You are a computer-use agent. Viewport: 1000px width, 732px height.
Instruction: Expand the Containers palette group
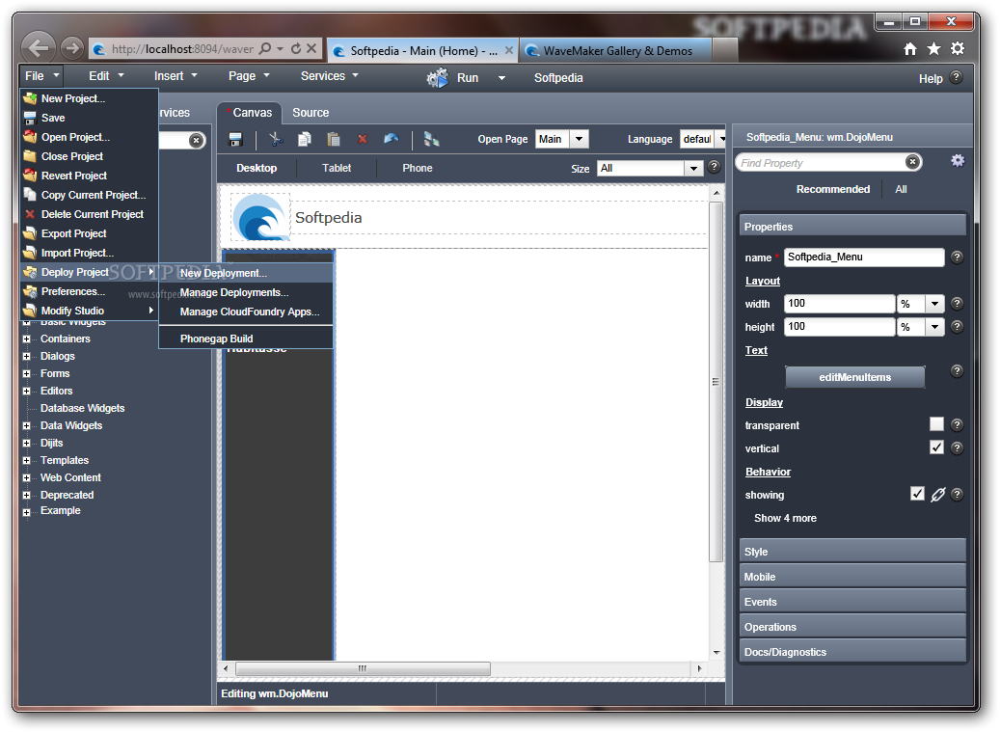(x=27, y=339)
